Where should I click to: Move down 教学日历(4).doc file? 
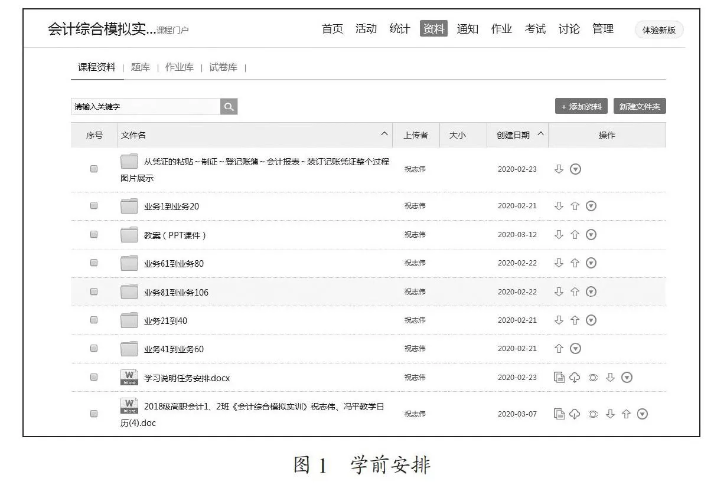coord(611,414)
